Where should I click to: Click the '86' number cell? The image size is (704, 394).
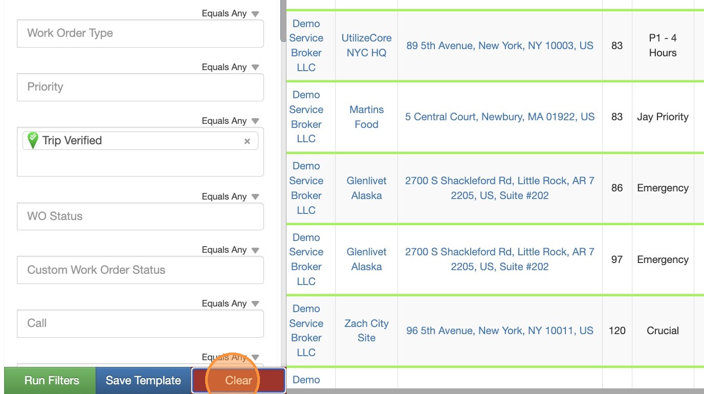[x=617, y=188]
